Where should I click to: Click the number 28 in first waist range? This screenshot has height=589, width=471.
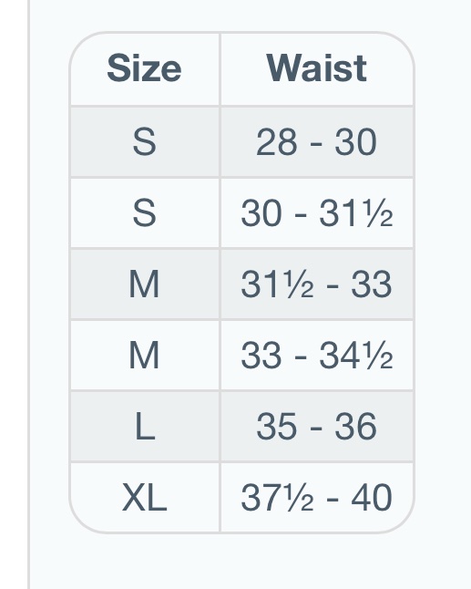tap(277, 141)
